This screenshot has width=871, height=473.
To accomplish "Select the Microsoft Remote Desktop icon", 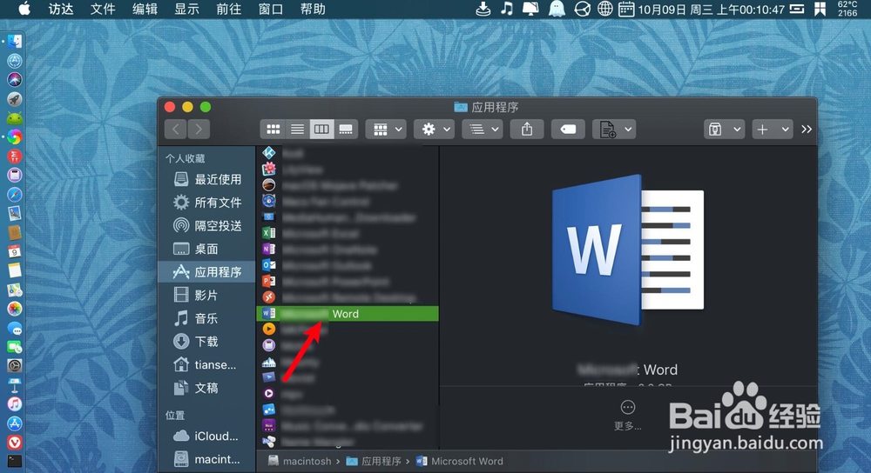I will click(x=269, y=297).
